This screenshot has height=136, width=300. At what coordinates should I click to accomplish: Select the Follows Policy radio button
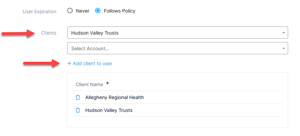98,11
